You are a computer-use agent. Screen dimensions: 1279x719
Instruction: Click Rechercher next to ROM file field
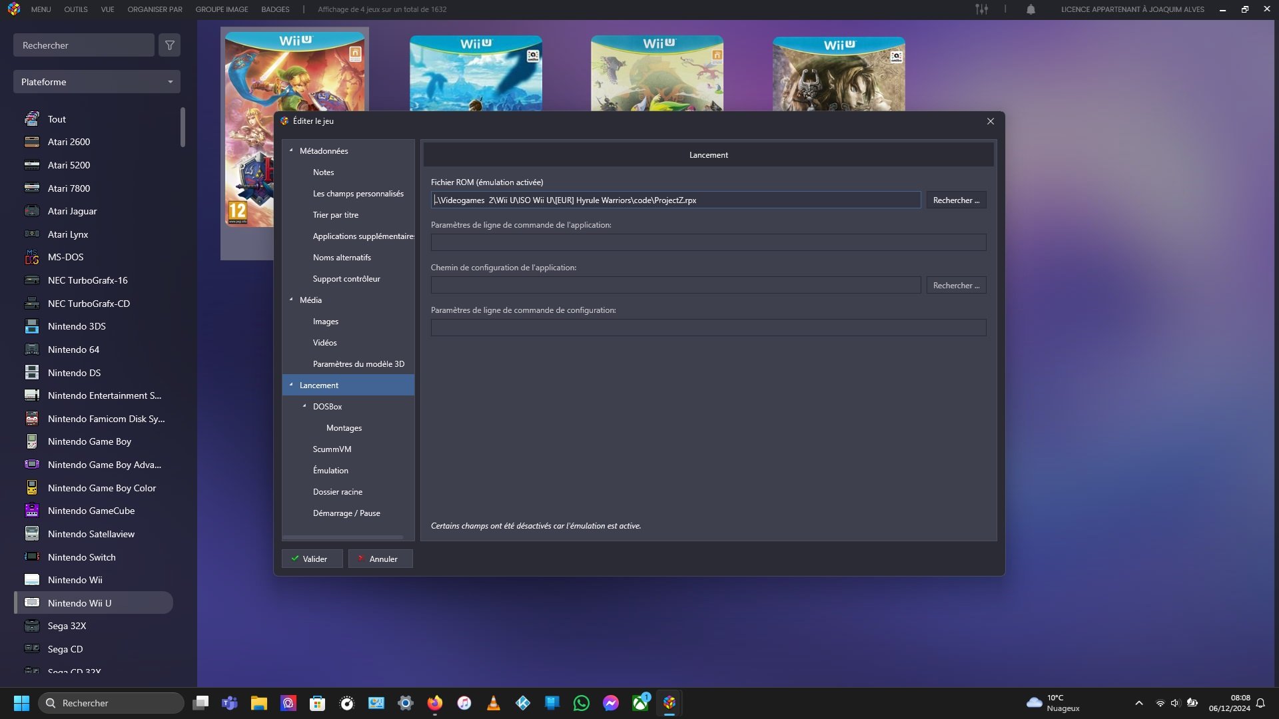click(x=956, y=200)
